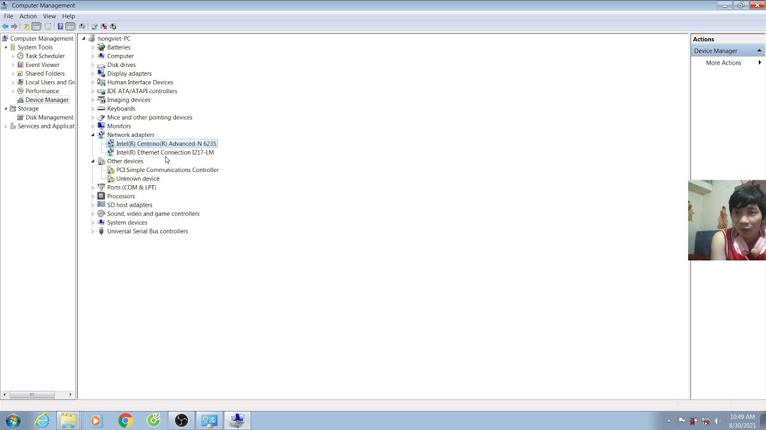Expand the Ports (COM & LPT) node
Screen dimensions: 766x430
(x=93, y=188)
